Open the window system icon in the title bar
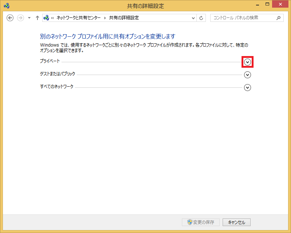The width and height of the screenshot is (291, 233). click(6, 6)
